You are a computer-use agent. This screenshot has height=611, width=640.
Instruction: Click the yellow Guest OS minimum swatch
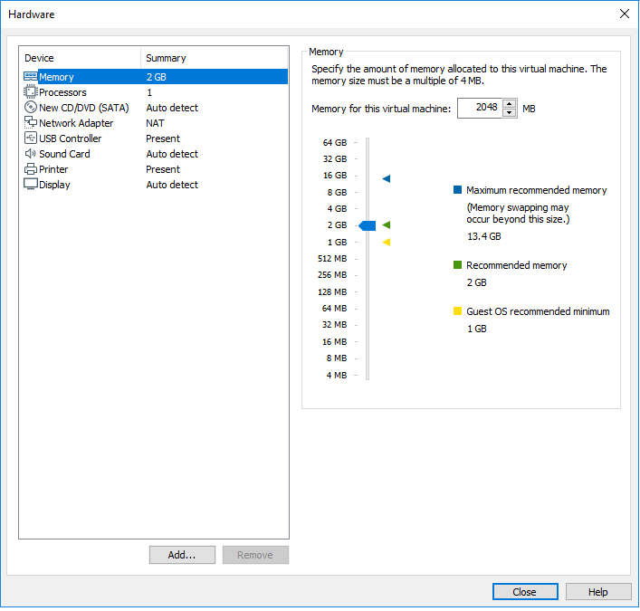[457, 311]
